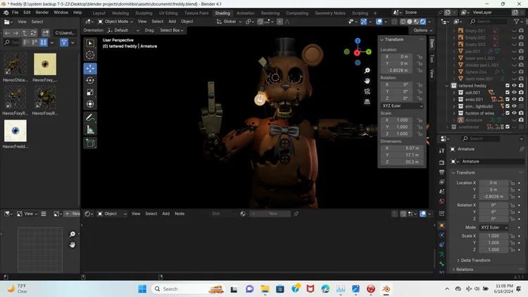Image resolution: width=528 pixels, height=297 pixels.
Task: Click the Windows taskbar Search box
Action: pyautogui.click(x=189, y=289)
